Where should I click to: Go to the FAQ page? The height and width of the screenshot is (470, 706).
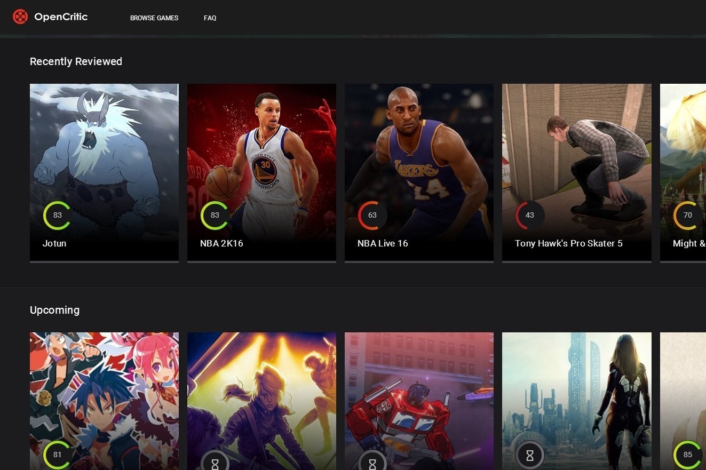210,18
